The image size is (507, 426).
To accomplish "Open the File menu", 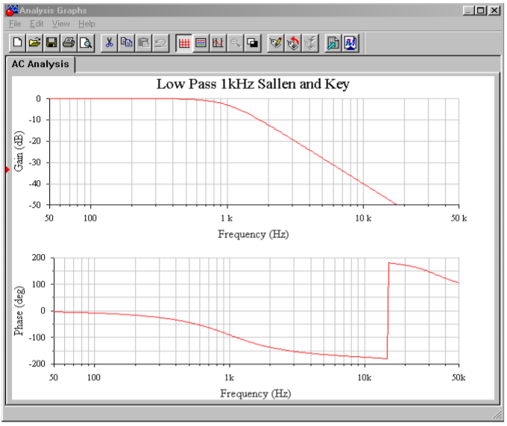I will click(x=15, y=24).
